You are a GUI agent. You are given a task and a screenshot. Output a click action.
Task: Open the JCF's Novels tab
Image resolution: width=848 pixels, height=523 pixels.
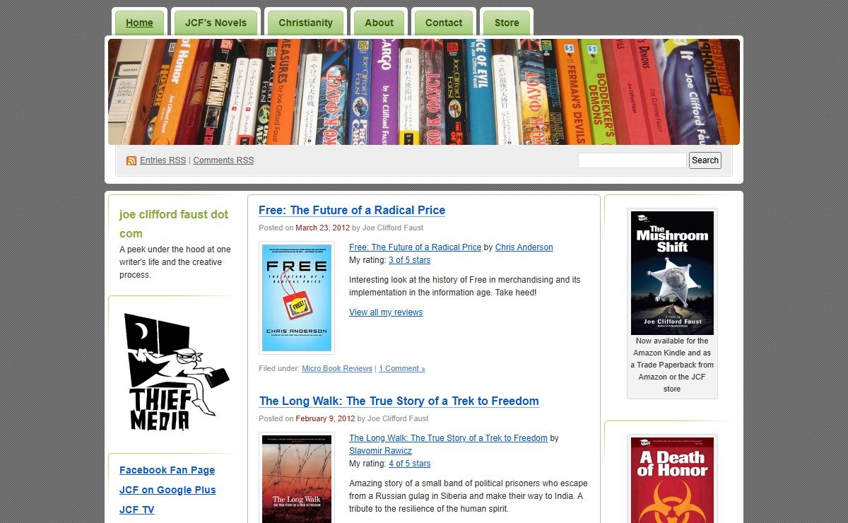216,23
